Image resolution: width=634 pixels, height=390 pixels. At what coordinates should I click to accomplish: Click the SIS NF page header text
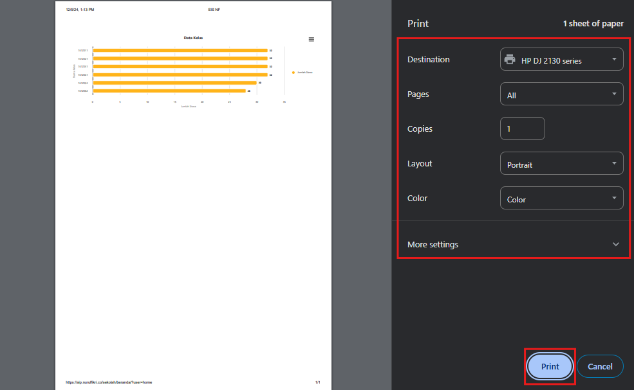[x=214, y=10]
